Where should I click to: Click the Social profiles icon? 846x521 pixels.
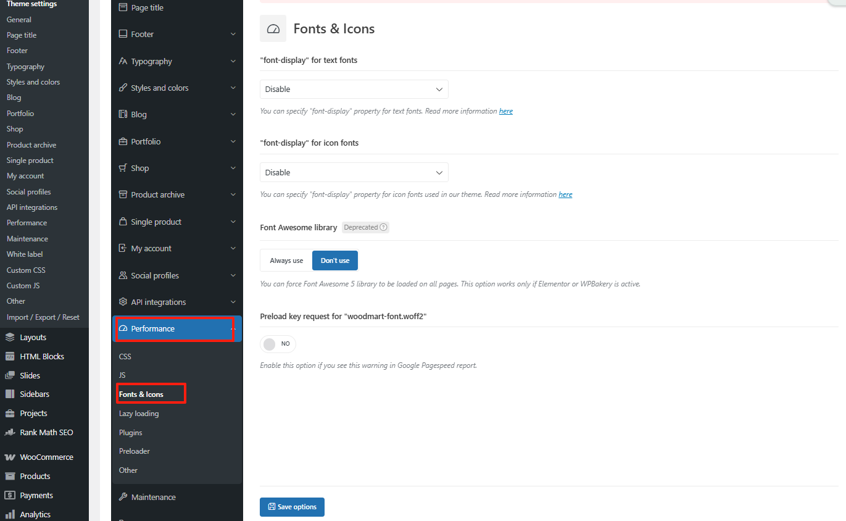click(x=123, y=275)
